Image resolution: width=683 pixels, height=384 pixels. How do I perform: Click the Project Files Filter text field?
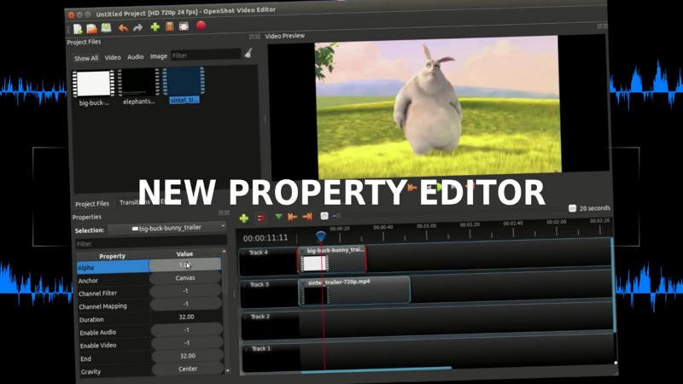[x=206, y=55]
